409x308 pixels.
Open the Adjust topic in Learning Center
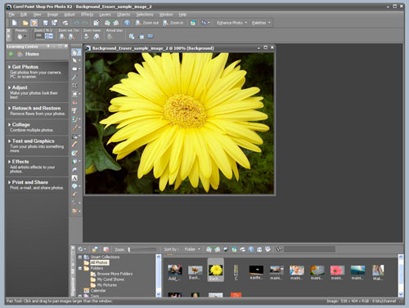pyautogui.click(x=20, y=87)
